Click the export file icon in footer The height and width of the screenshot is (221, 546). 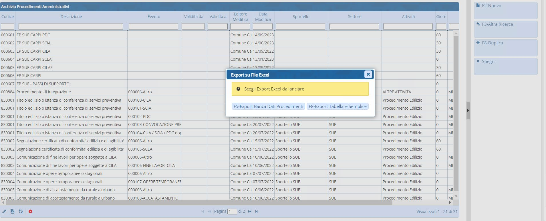pyautogui.click(x=12, y=212)
